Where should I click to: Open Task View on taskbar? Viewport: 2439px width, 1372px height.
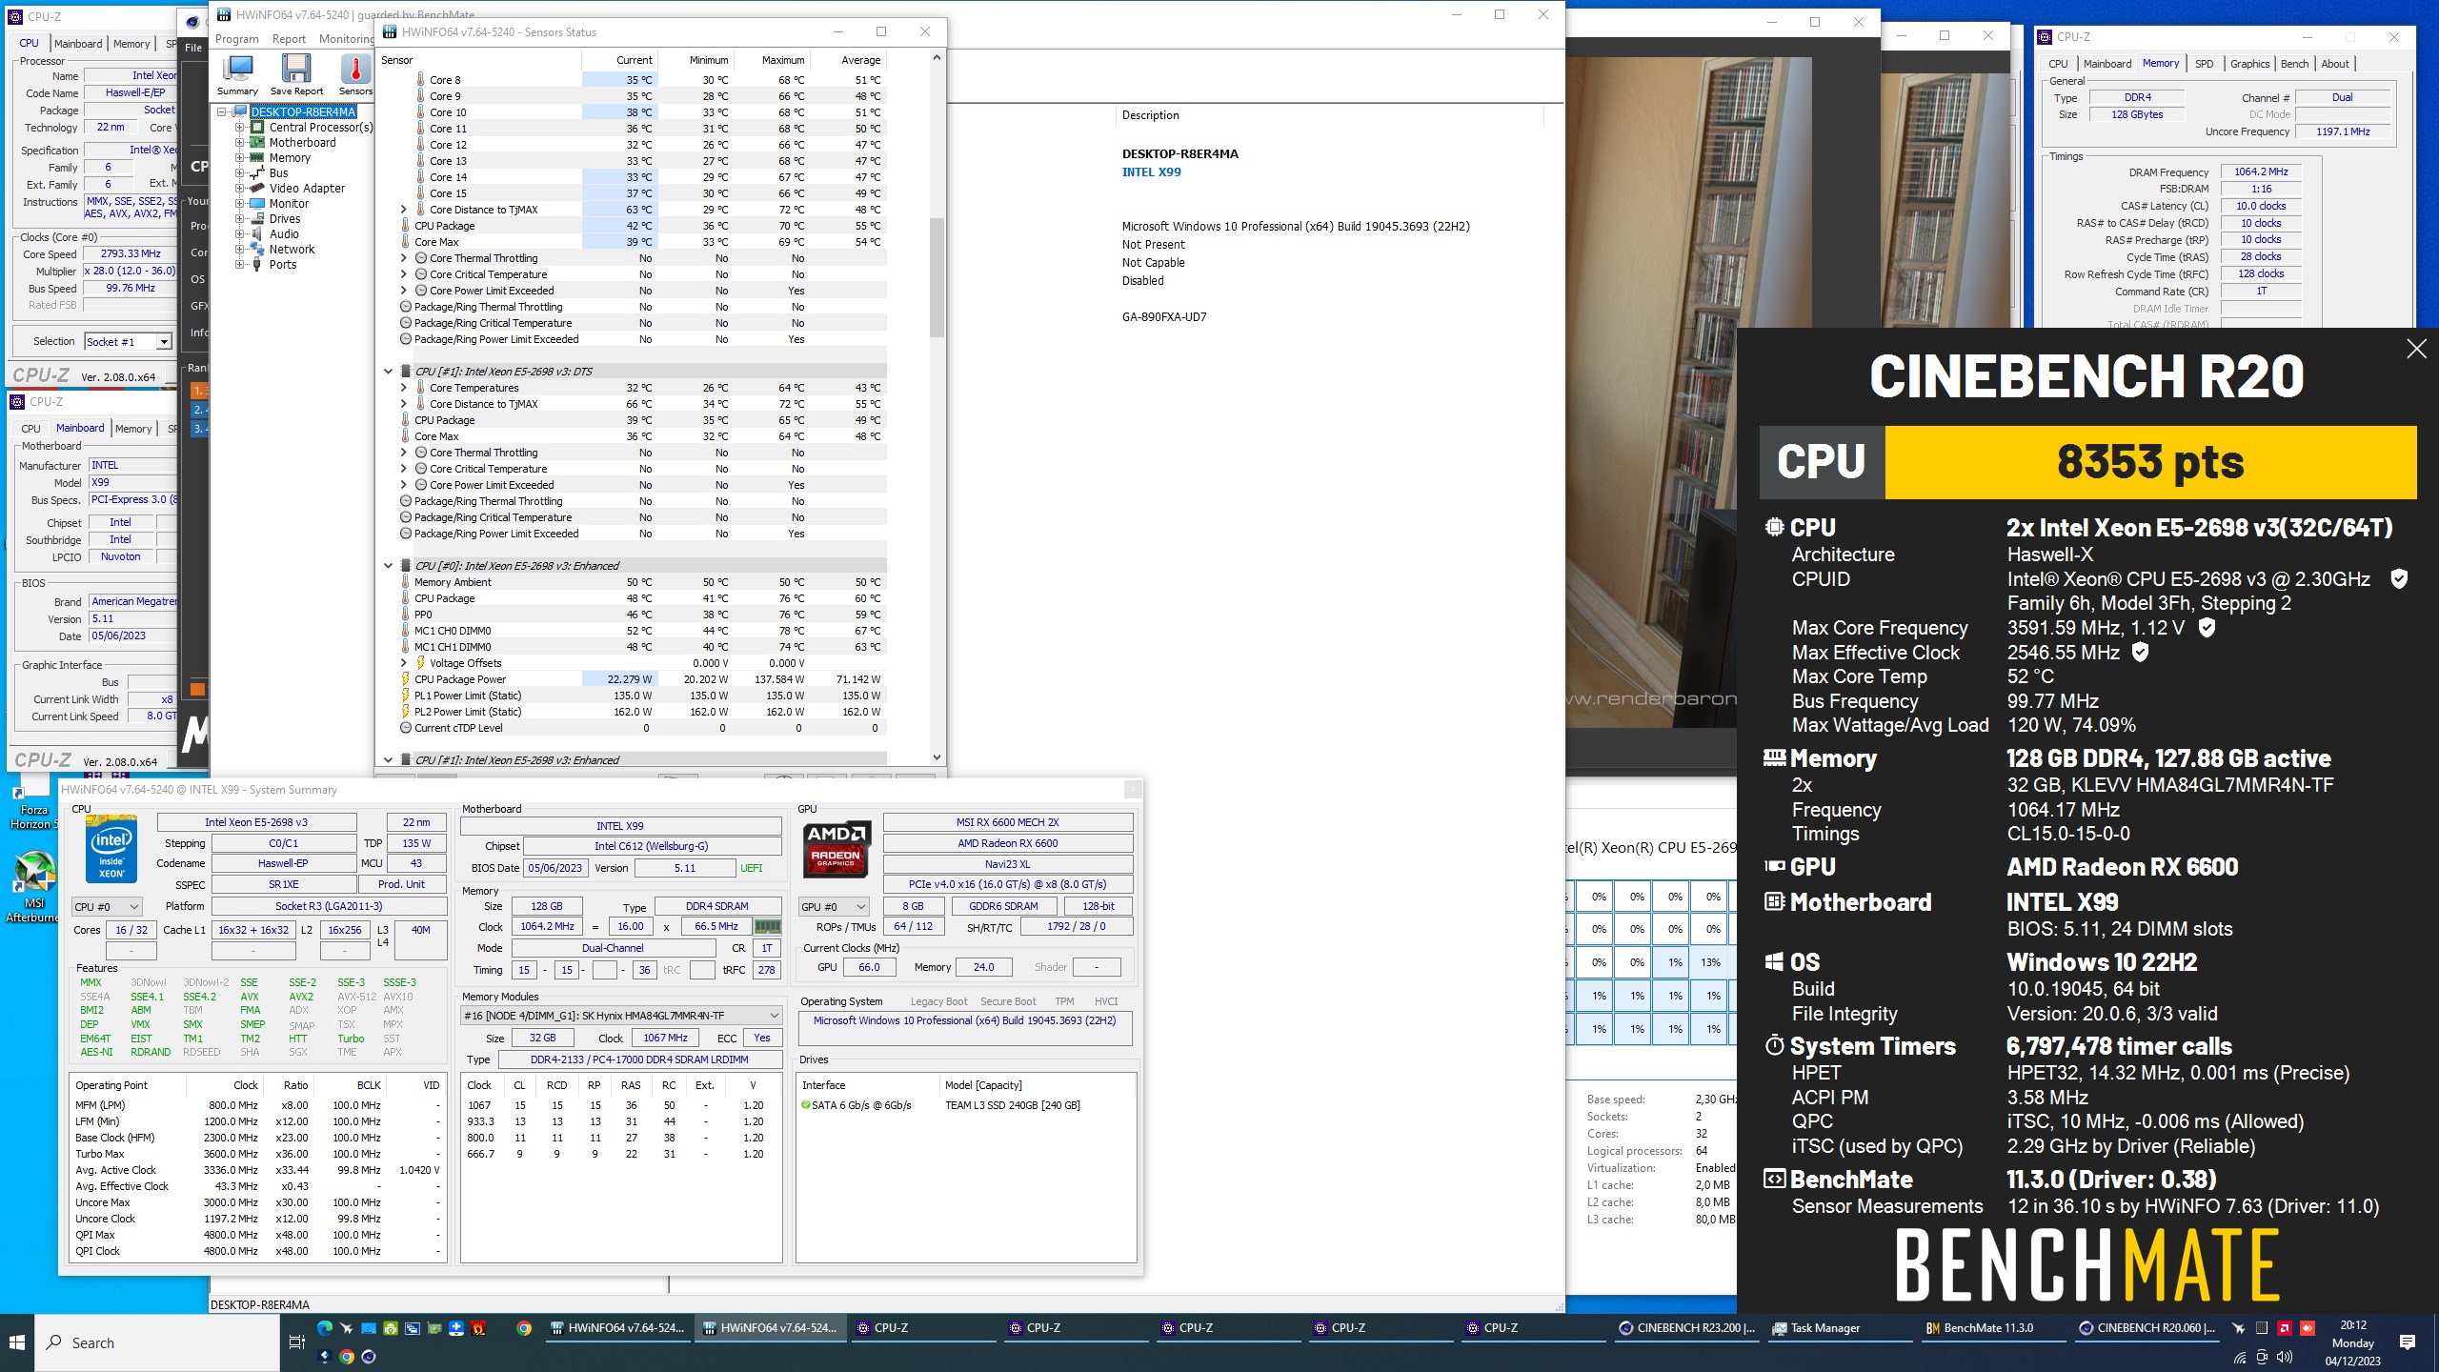tap(296, 1342)
